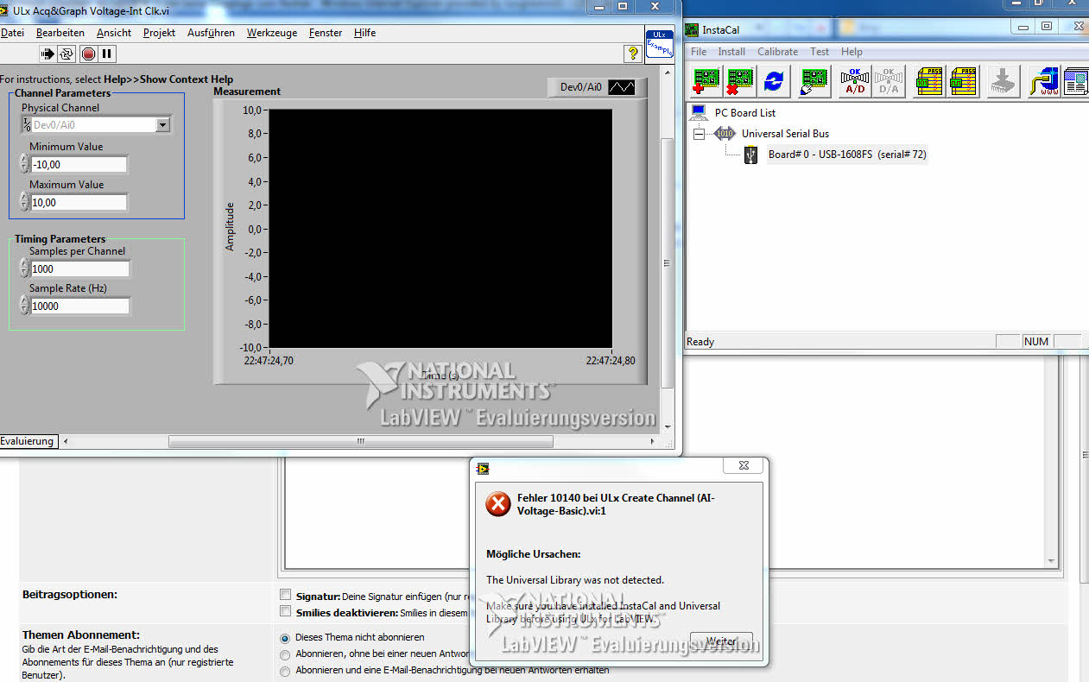Click Weiter button in error dialog
The width and height of the screenshot is (1089, 682).
coord(722,641)
